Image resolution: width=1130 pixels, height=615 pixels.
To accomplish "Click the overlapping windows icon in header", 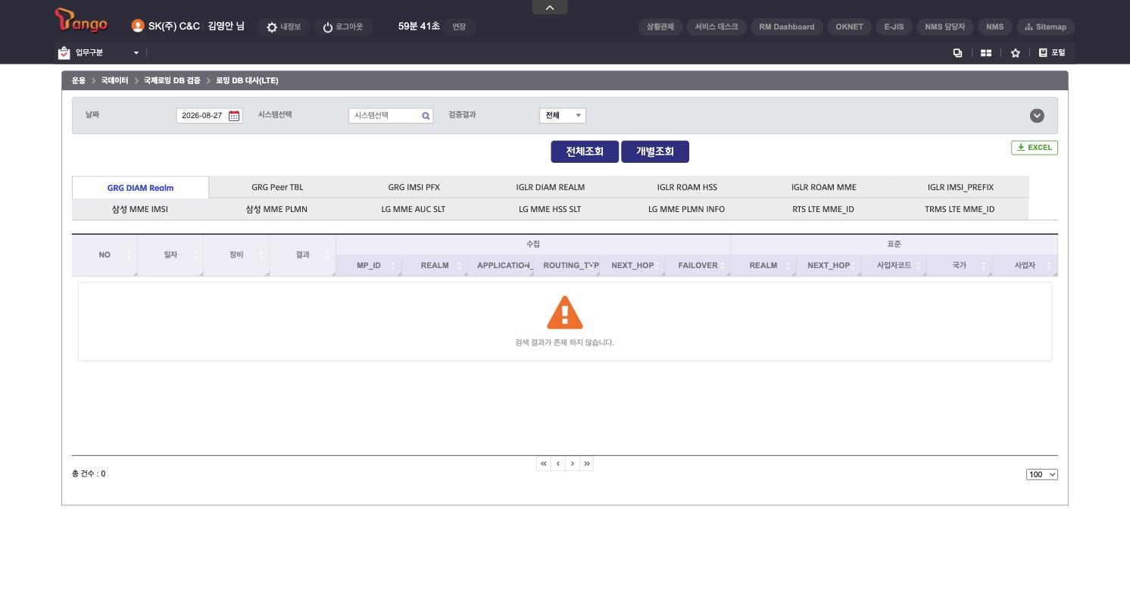I will click(x=957, y=53).
